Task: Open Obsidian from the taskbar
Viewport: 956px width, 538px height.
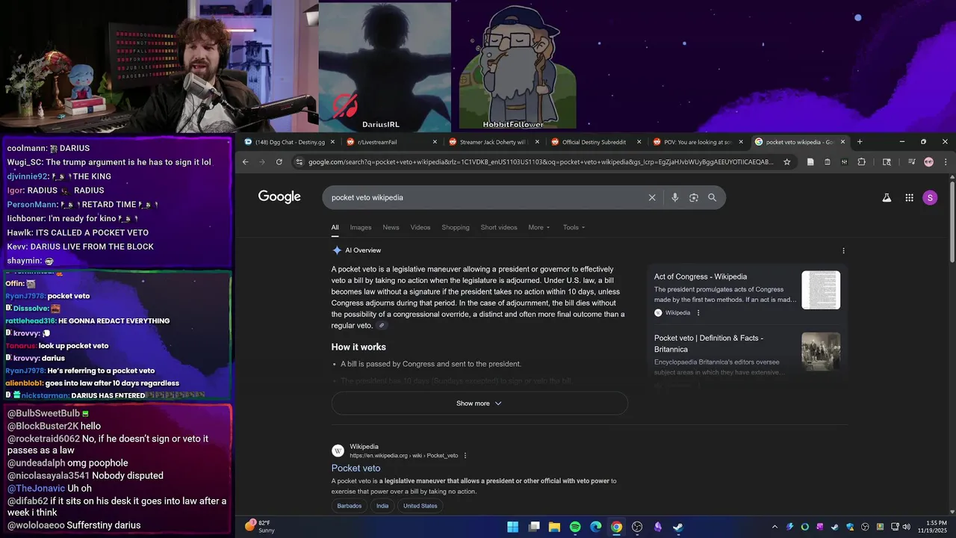Action: pyautogui.click(x=658, y=527)
